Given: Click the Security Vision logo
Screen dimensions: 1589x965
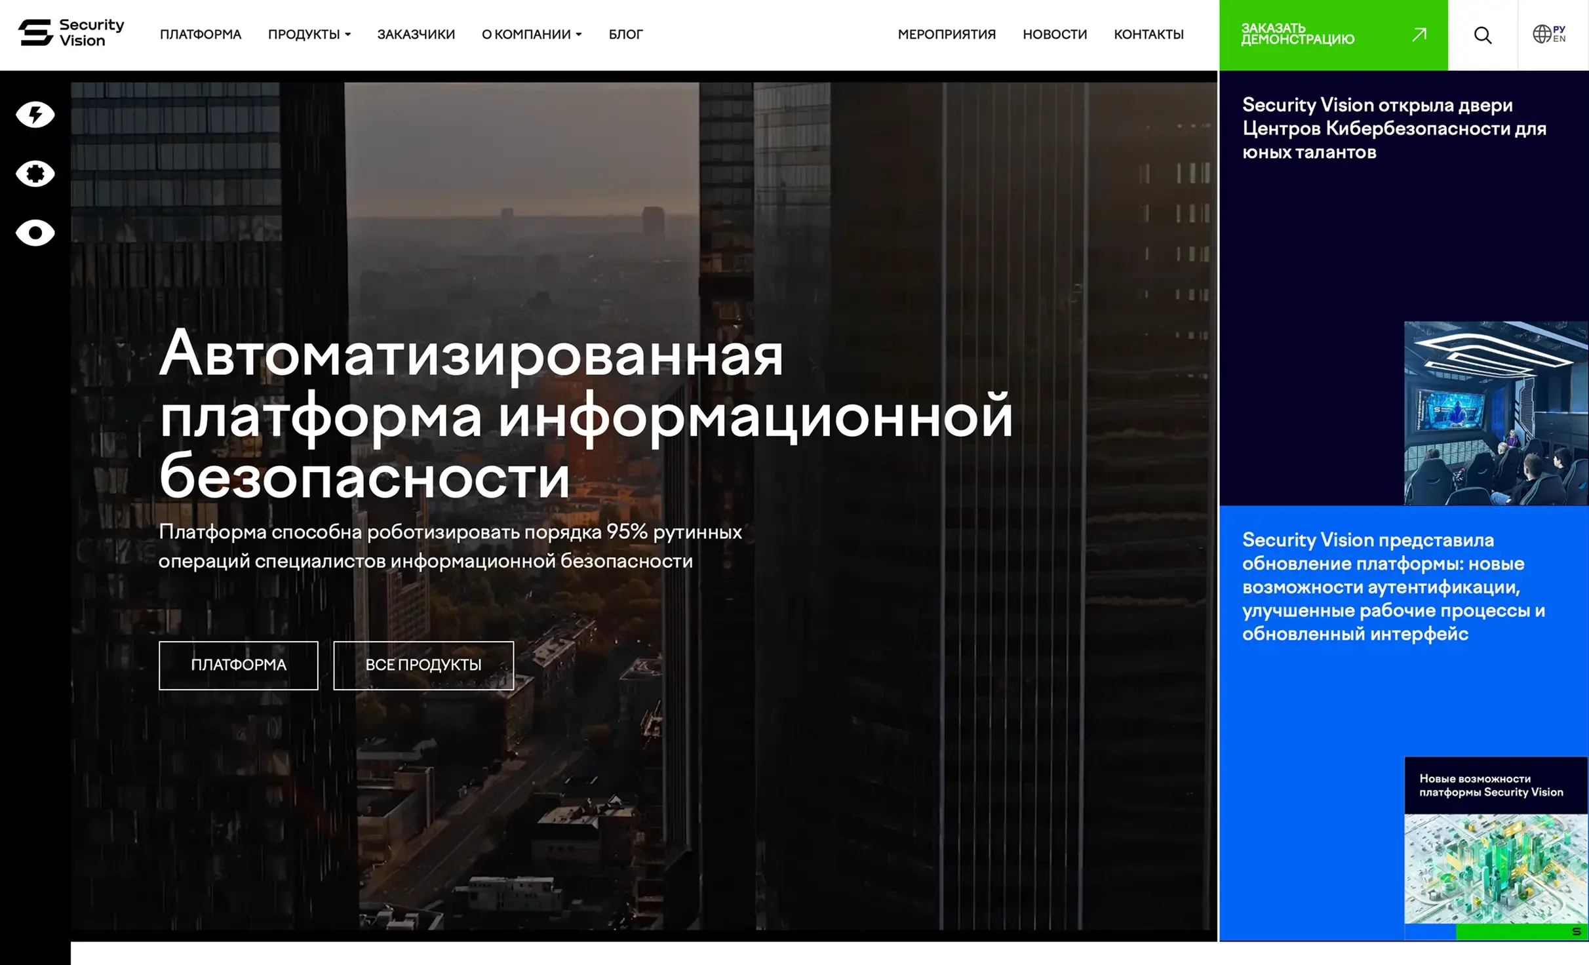Looking at the screenshot, I should point(69,34).
